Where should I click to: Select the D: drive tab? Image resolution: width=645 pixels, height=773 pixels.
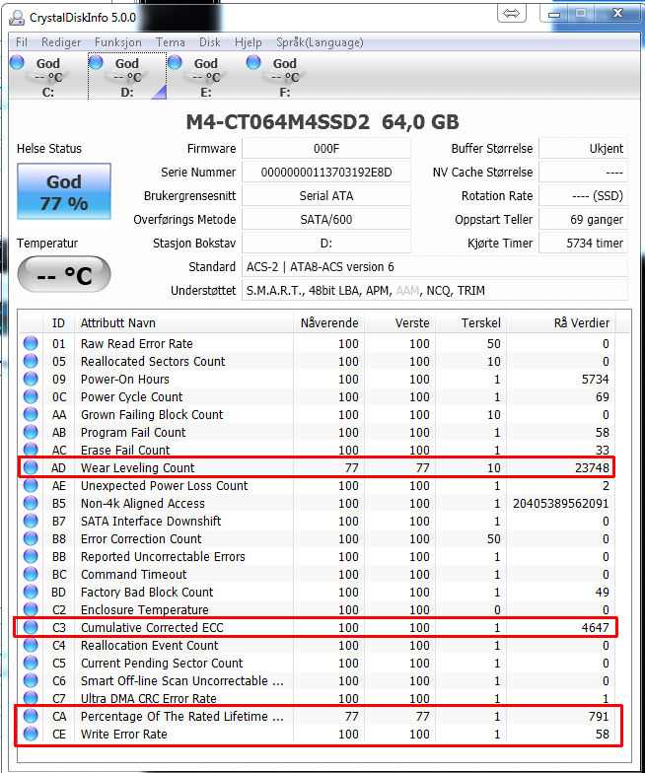[126, 77]
